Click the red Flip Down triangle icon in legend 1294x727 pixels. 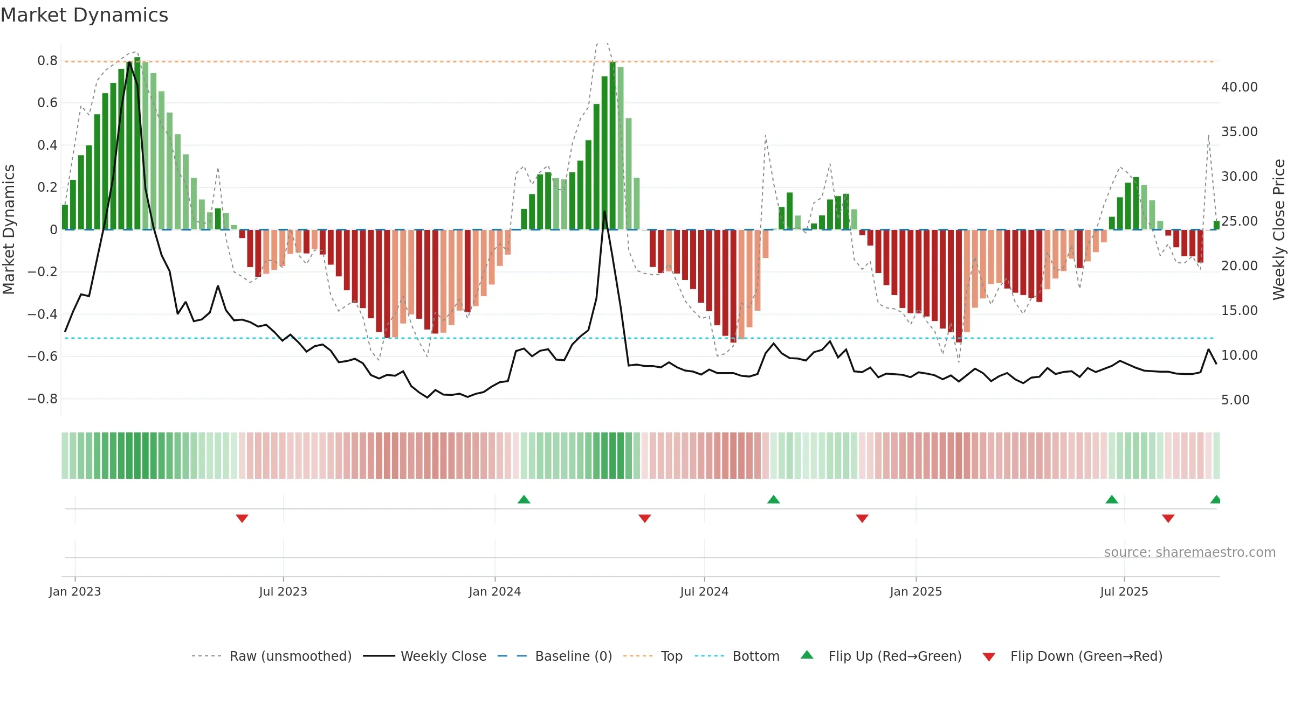(x=989, y=657)
